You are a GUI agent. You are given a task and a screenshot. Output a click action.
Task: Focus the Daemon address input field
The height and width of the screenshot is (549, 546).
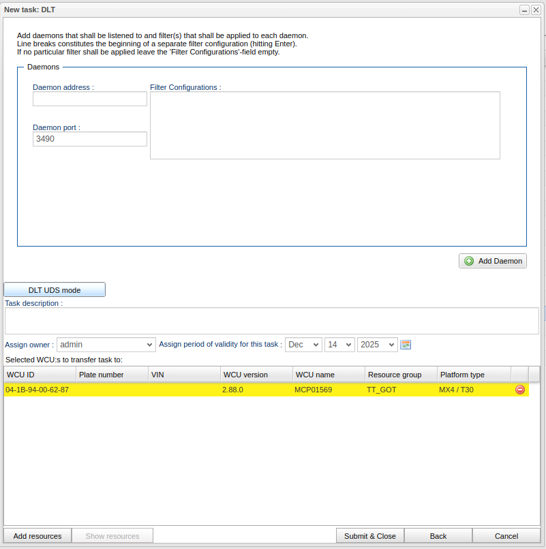[90, 99]
